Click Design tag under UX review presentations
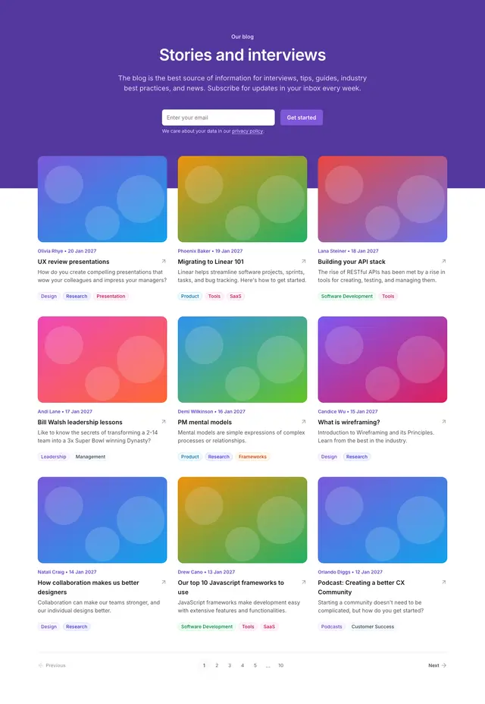485x704 pixels. coord(49,297)
